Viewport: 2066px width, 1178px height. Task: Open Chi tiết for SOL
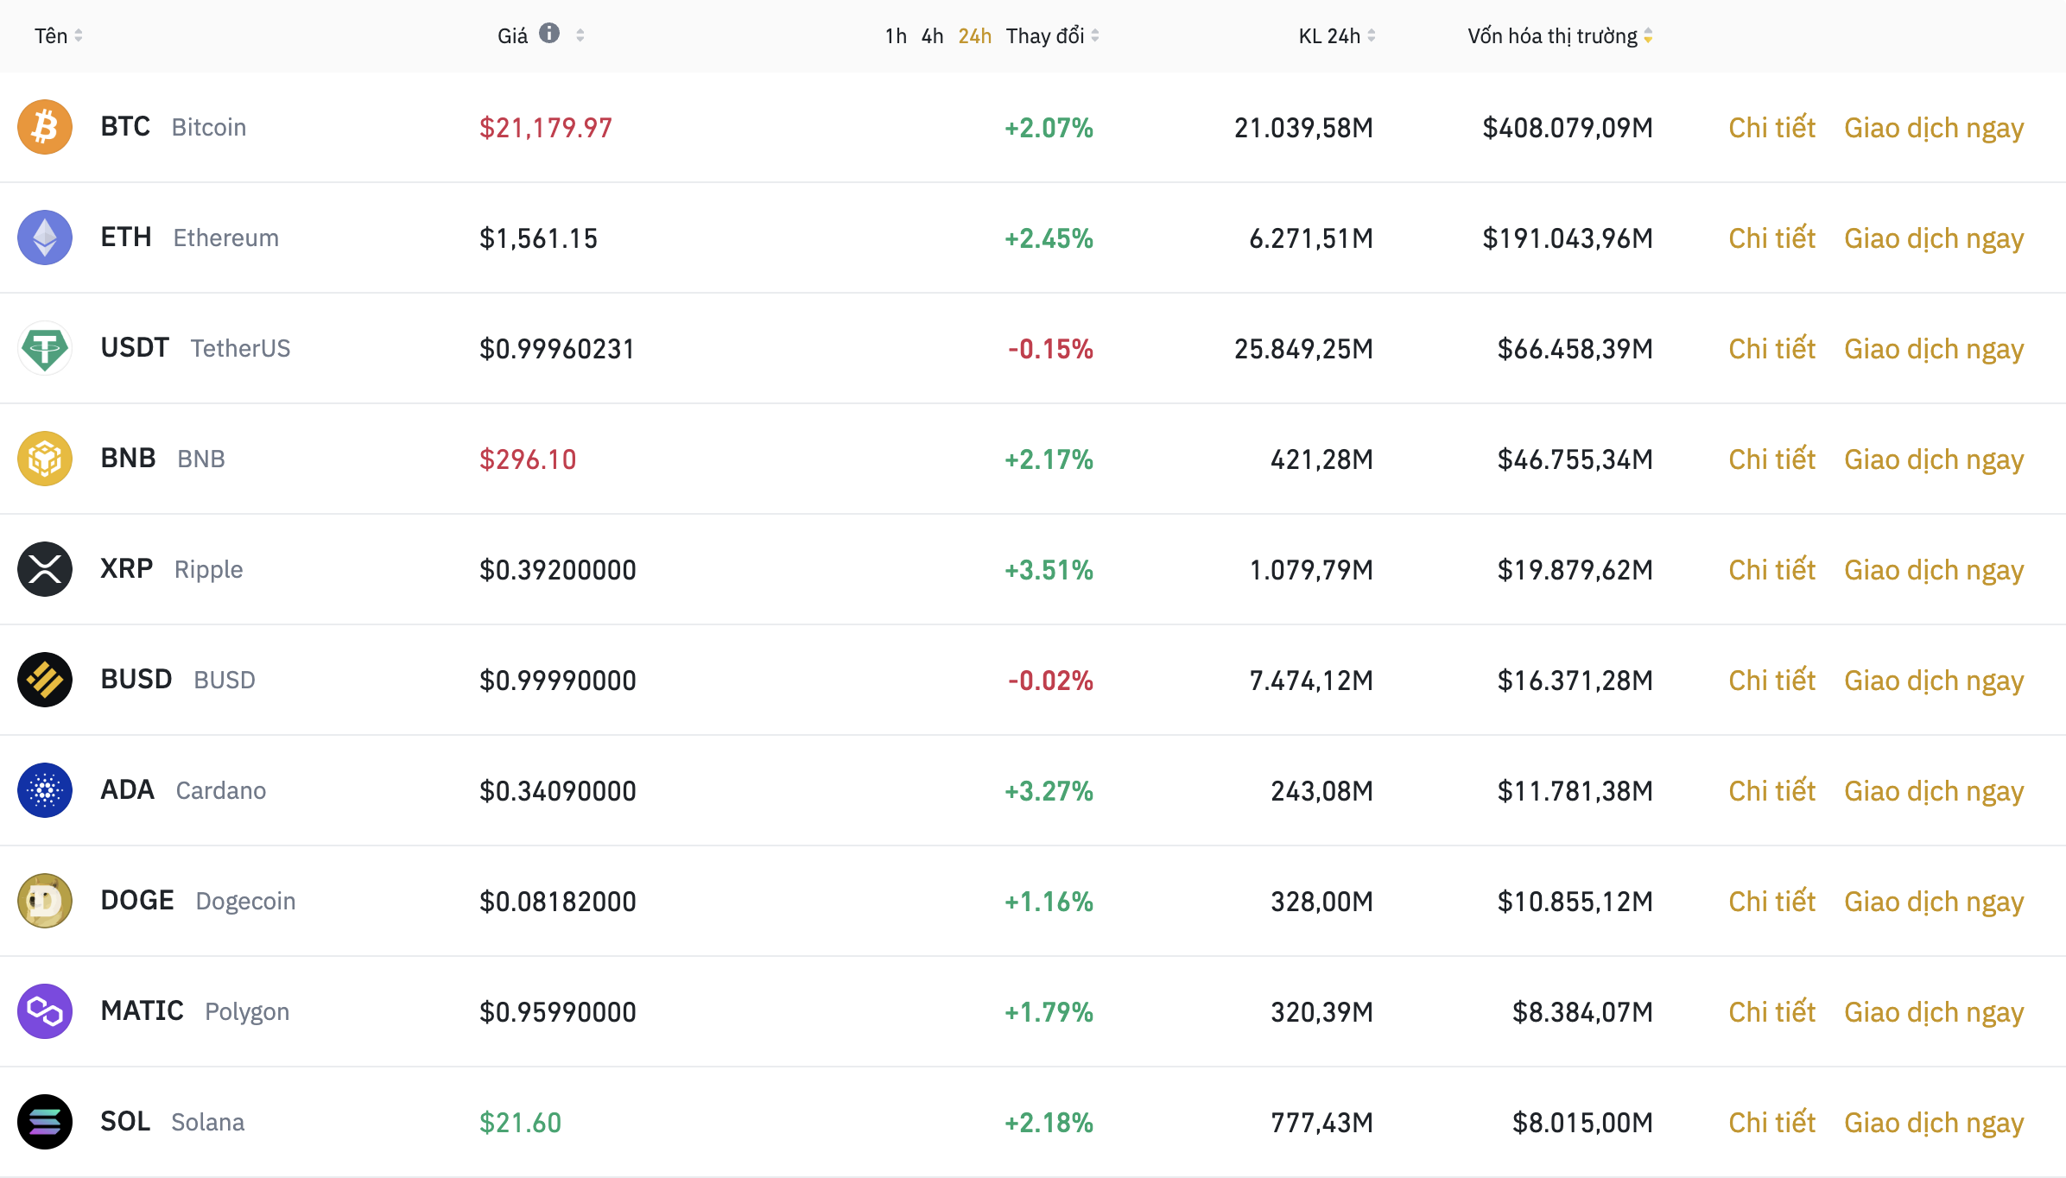click(x=1771, y=1123)
